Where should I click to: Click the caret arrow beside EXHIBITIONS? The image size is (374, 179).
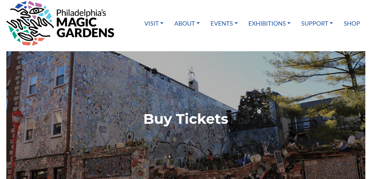pyautogui.click(x=289, y=24)
